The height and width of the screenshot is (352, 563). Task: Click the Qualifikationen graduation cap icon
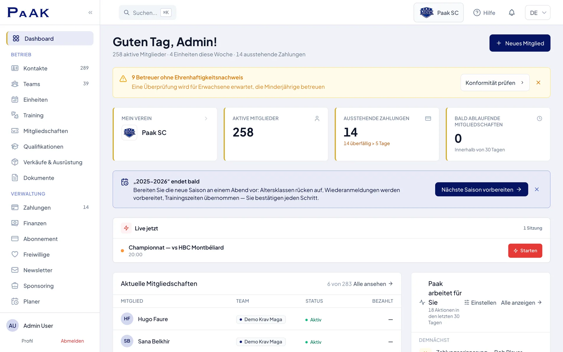click(x=15, y=146)
